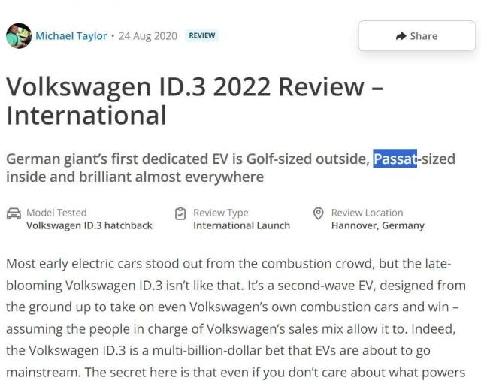Viewport: 481px width, 381px height.
Task: Click the text Hannover, Germany
Action: coord(377,225)
